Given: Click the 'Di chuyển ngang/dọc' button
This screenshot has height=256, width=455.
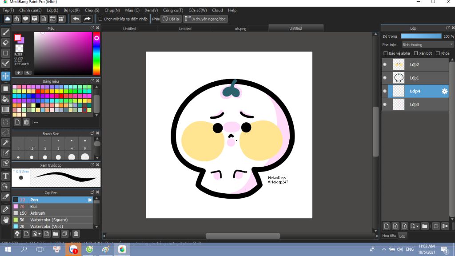Looking at the screenshot, I should coord(205,19).
